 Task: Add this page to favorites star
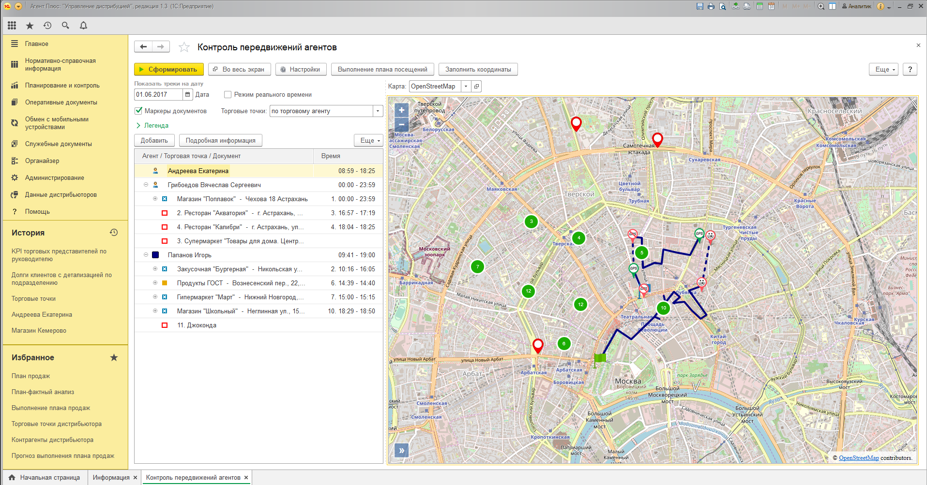click(184, 47)
